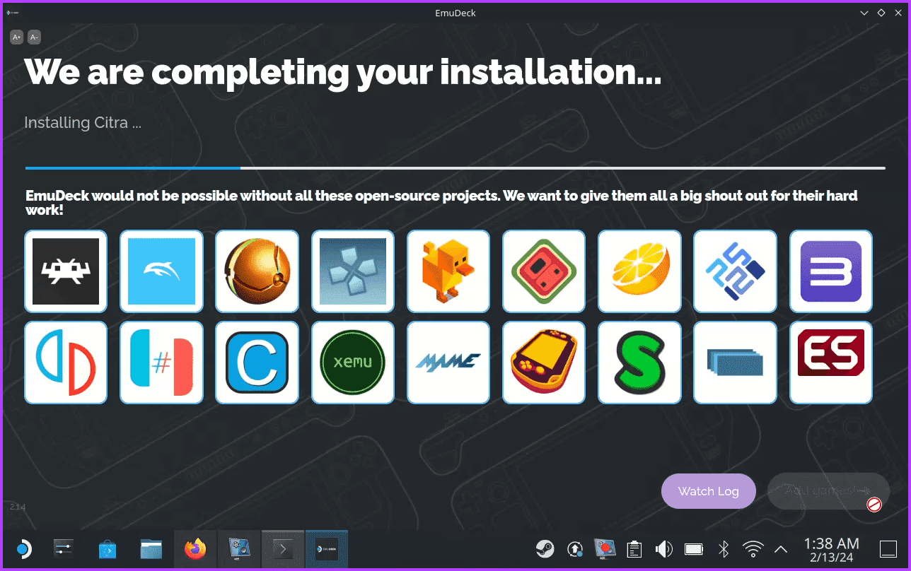The image size is (911, 571).
Task: Click the EmuDeck window menu icon in titlebar
Action: pos(13,13)
